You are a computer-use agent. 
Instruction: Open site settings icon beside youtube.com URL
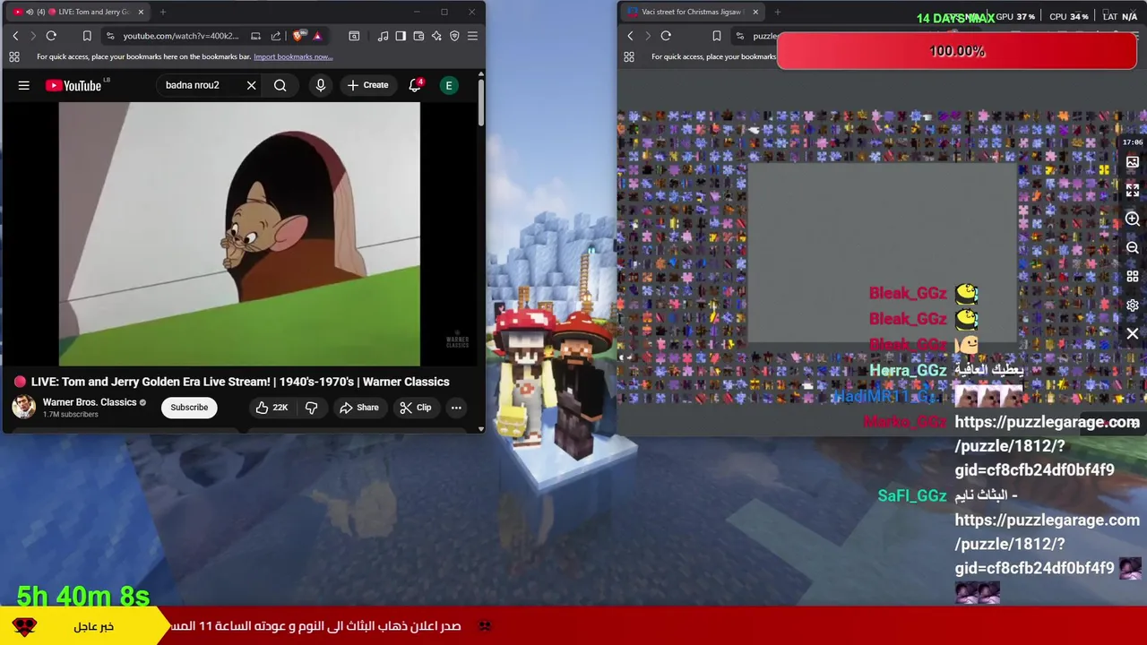pos(109,36)
